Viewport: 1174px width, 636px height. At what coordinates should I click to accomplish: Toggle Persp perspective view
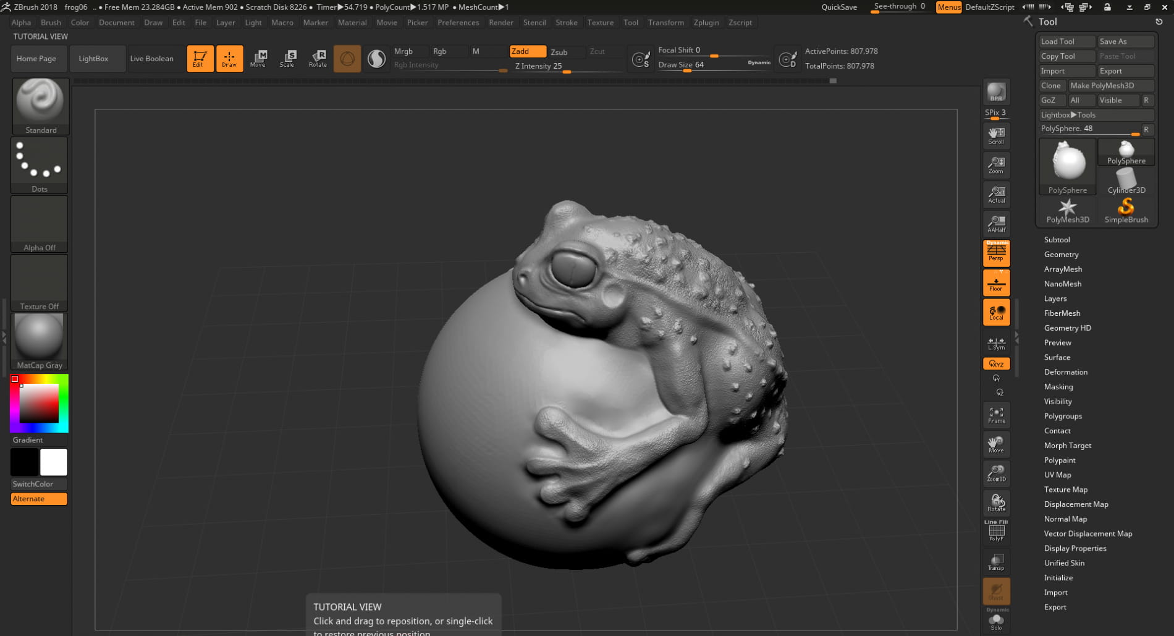(996, 253)
